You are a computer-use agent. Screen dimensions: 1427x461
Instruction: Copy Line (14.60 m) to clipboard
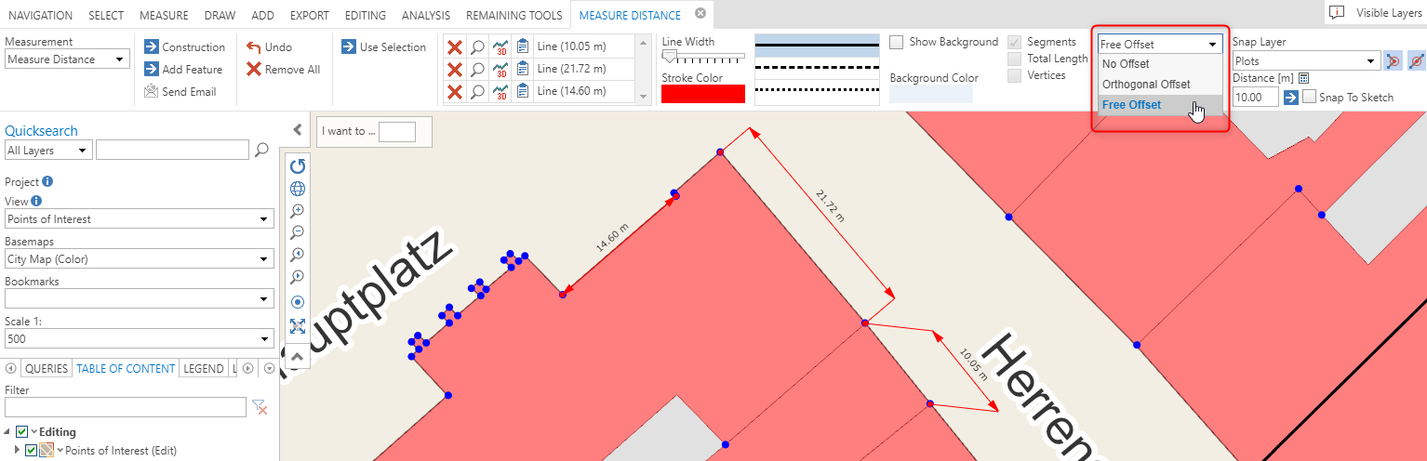[x=522, y=91]
